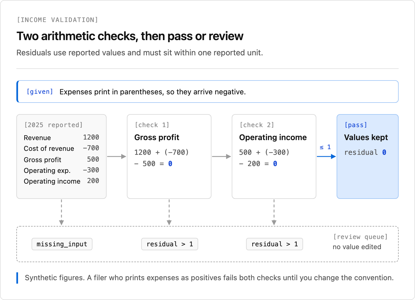Screen dimensions: 415x300
Task: Click the Operating income heading in check 2
Action: (x=273, y=137)
